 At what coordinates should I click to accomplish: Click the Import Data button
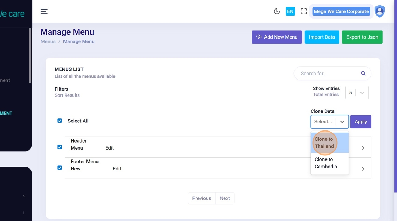click(322, 37)
